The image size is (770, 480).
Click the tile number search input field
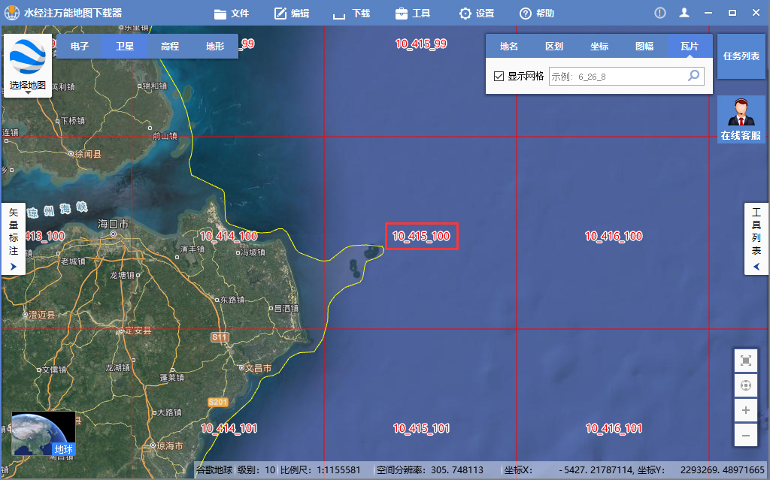[x=617, y=77]
